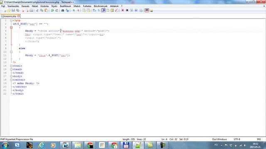This screenshot has height=149, width=266.
Task: Toggle synchronized vertical scrolling
Action: pos(84,10)
